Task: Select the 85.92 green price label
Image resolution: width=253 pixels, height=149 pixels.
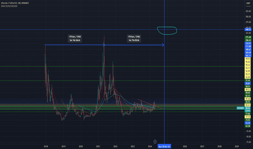Action: pyautogui.click(x=248, y=102)
